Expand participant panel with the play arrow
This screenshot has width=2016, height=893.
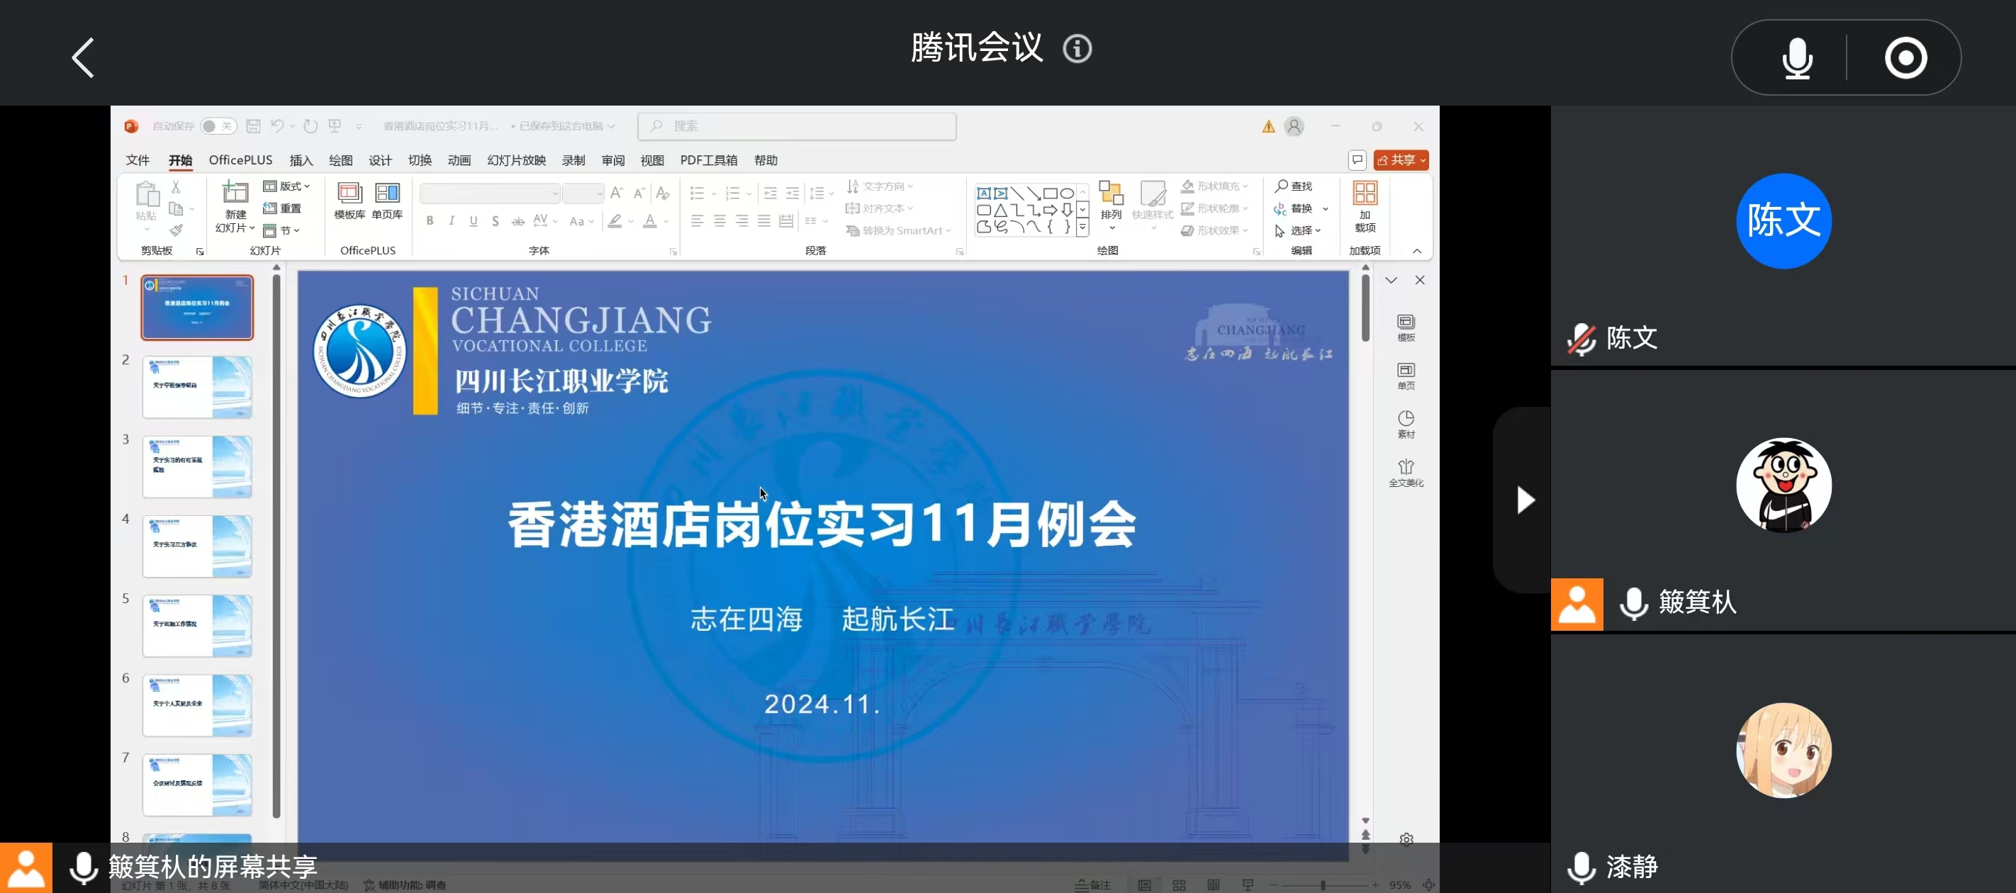point(1525,500)
